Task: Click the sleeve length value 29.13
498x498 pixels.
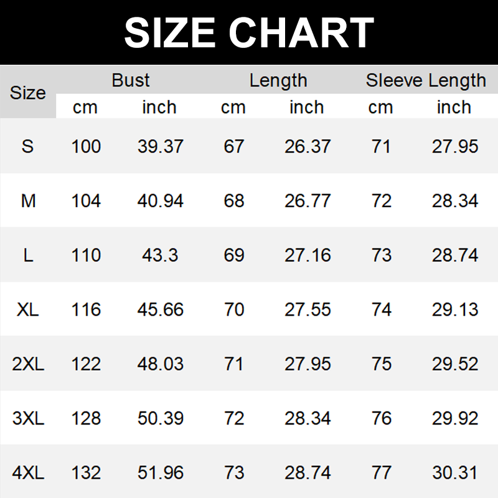Action: (455, 309)
